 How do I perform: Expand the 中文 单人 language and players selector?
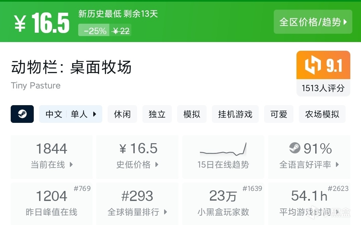click(71, 114)
